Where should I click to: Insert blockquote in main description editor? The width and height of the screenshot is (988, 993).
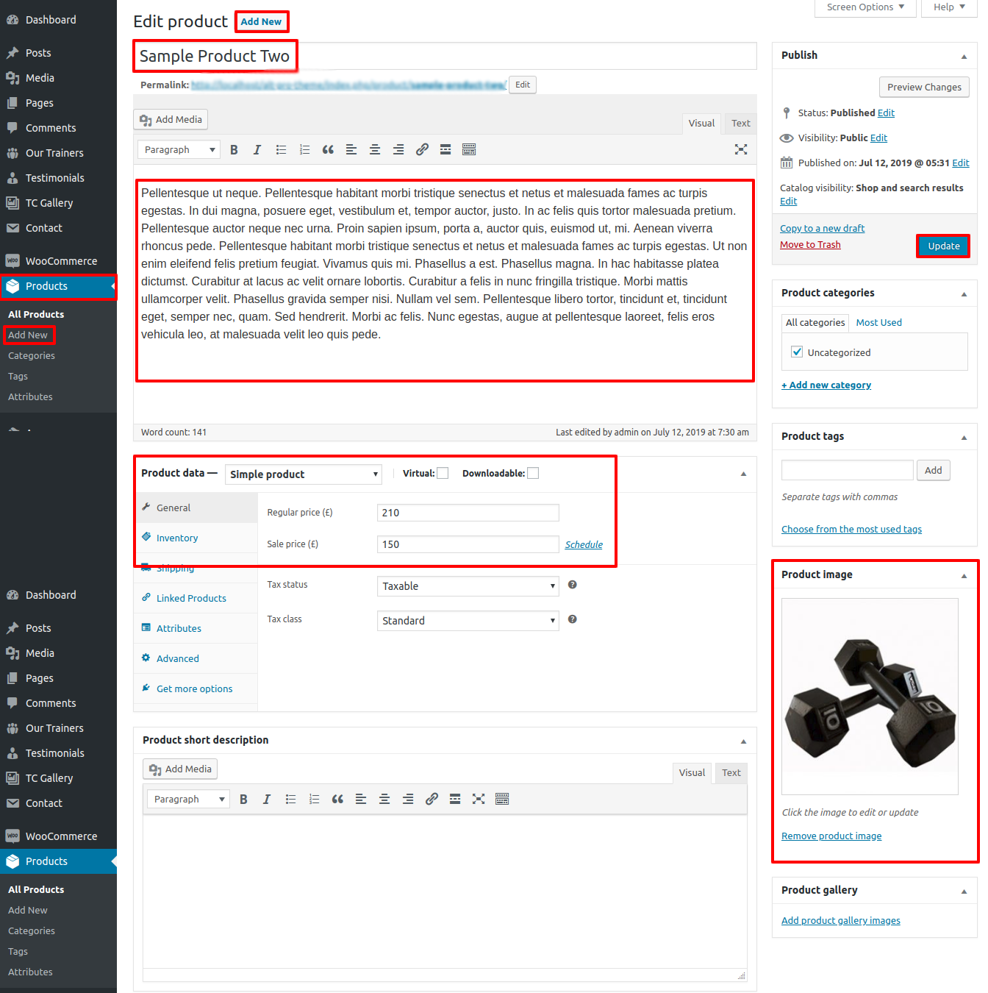tap(328, 150)
